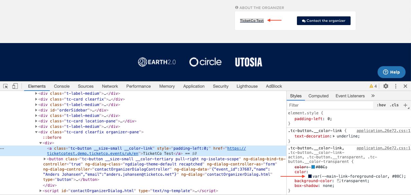The height and width of the screenshot is (195, 411).
Task: Expand the orderSidebar div node
Action: point(36,110)
